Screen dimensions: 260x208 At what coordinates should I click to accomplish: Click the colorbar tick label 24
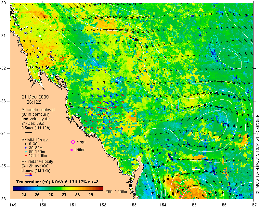coord(24,195)
